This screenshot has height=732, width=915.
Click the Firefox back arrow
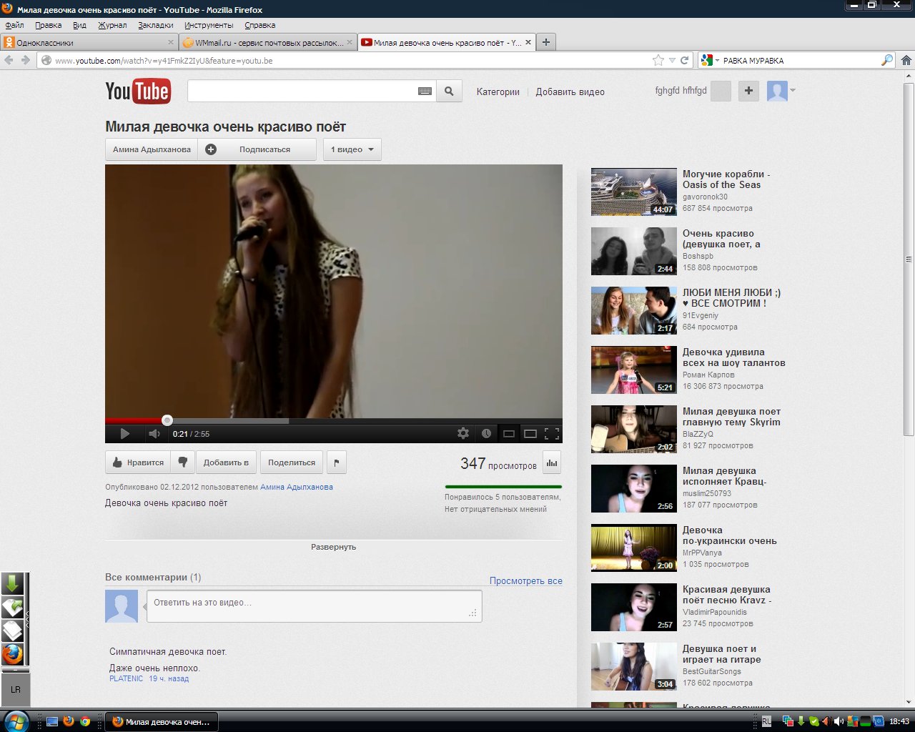(9, 60)
